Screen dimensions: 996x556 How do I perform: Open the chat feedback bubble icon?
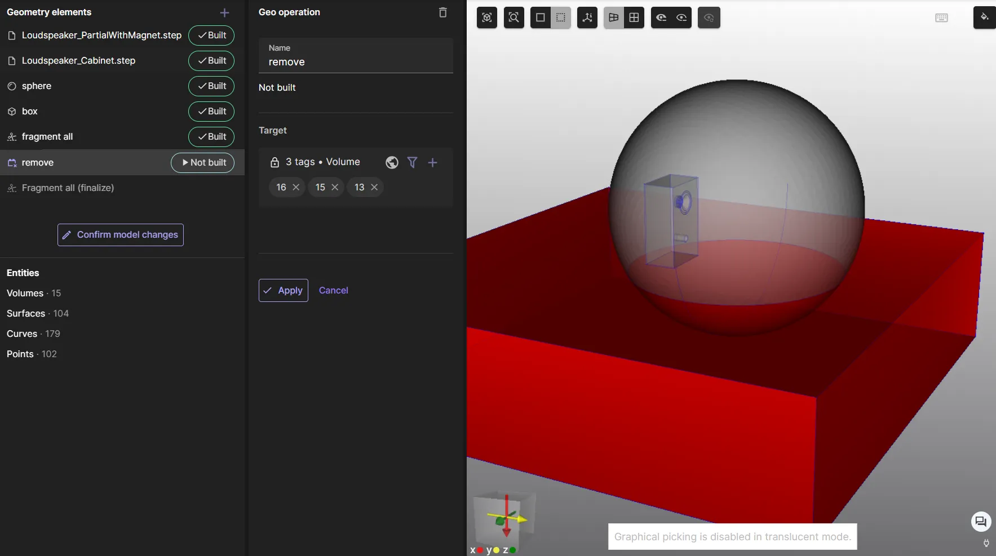(981, 522)
